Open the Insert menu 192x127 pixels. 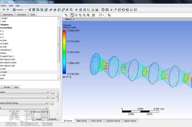click(3, 6)
